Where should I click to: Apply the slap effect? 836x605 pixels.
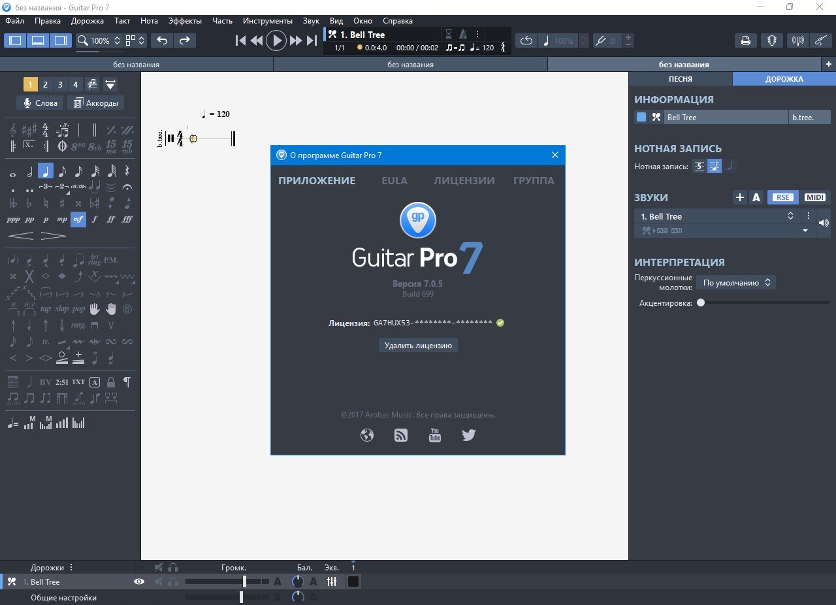62,309
